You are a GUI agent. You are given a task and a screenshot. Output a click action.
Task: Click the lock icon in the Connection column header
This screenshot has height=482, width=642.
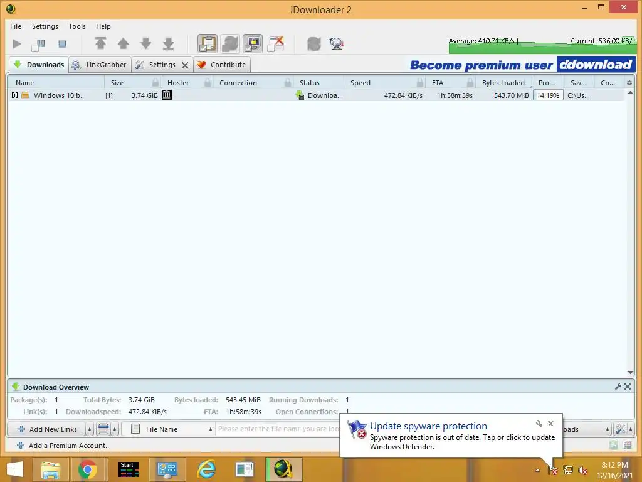pos(288,82)
